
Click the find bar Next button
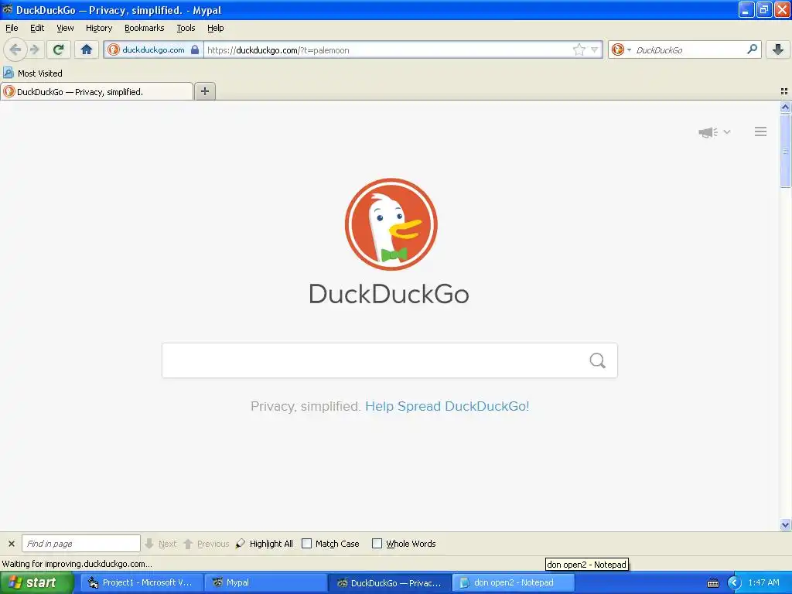pyautogui.click(x=161, y=544)
